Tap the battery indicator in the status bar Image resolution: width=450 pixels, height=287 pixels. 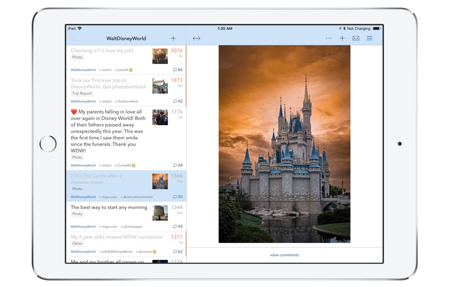(376, 28)
